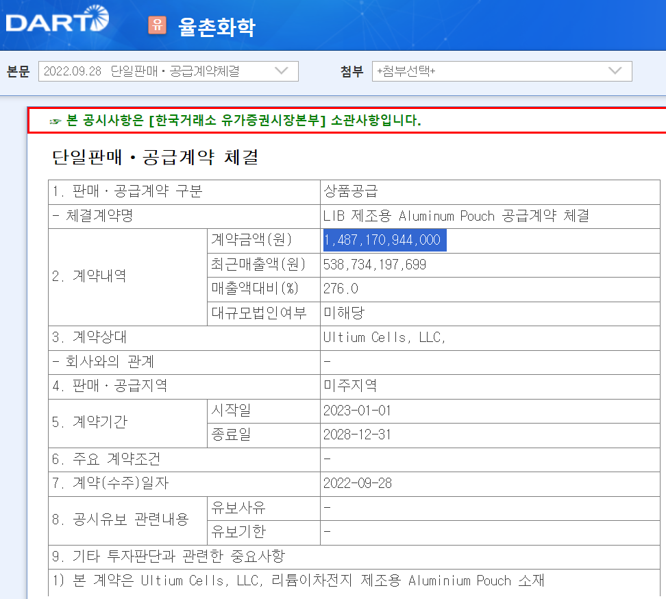This screenshot has height=599, width=666.
Task: Click the row label 1. 판매ㆍ공급계약 구분
Action: click(127, 192)
